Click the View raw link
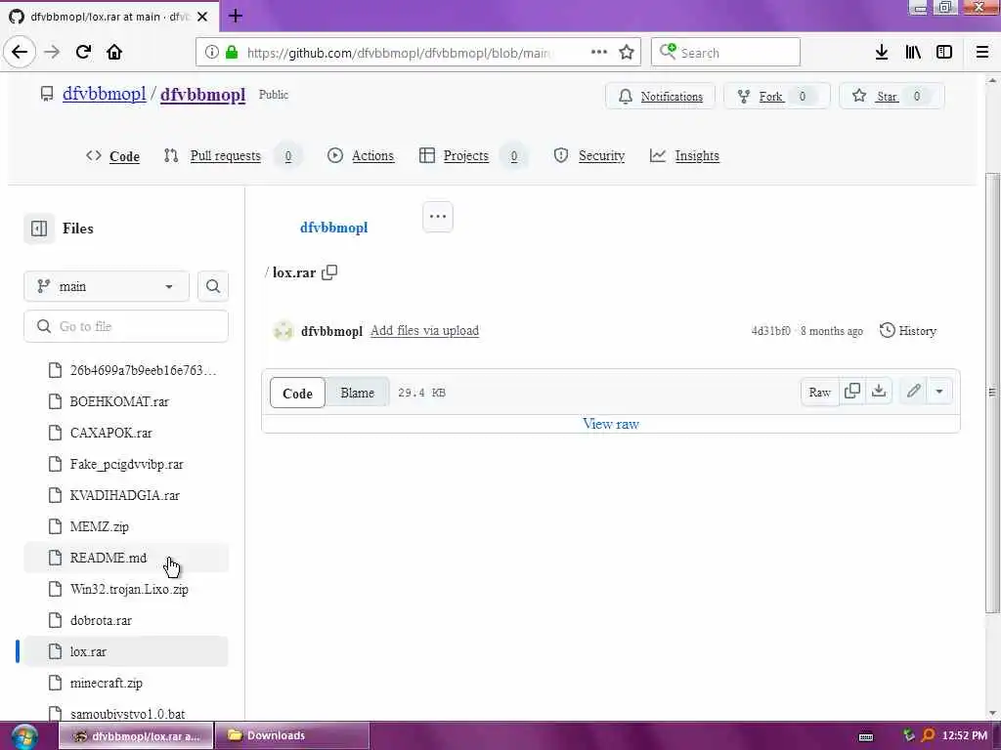The image size is (1001, 750). point(611,424)
